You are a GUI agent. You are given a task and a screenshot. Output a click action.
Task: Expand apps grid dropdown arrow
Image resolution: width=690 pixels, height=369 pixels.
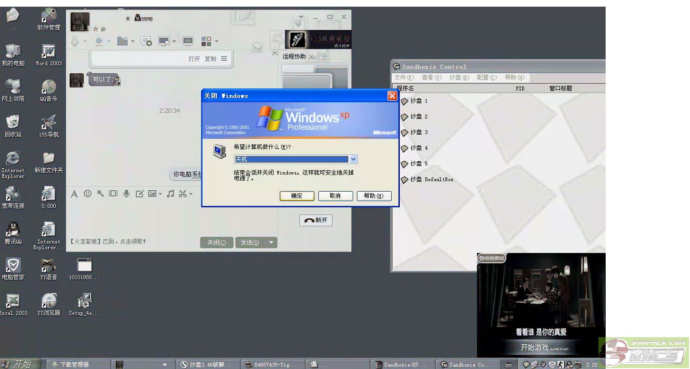click(216, 42)
